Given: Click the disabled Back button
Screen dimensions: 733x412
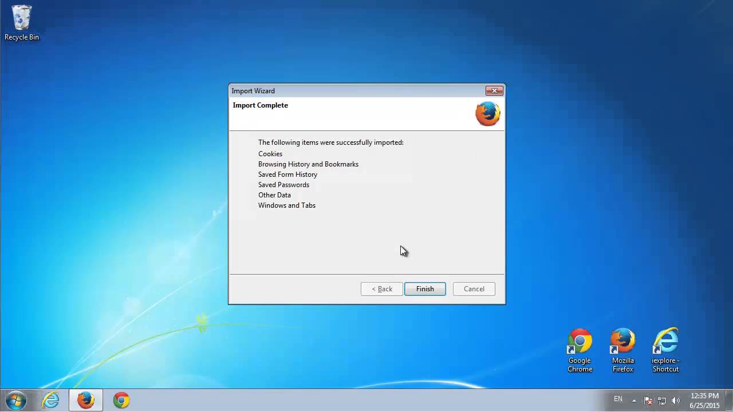Looking at the screenshot, I should [381, 289].
